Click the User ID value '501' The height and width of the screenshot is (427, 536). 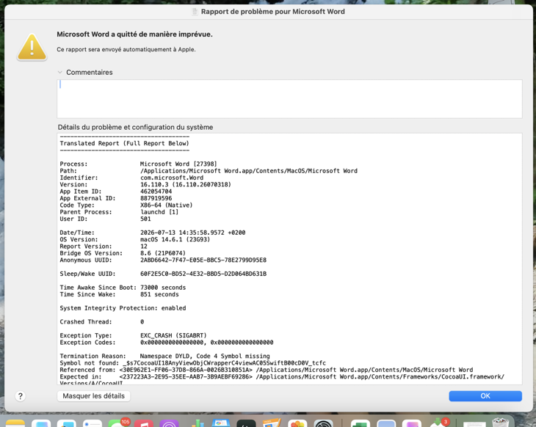[x=145, y=219]
